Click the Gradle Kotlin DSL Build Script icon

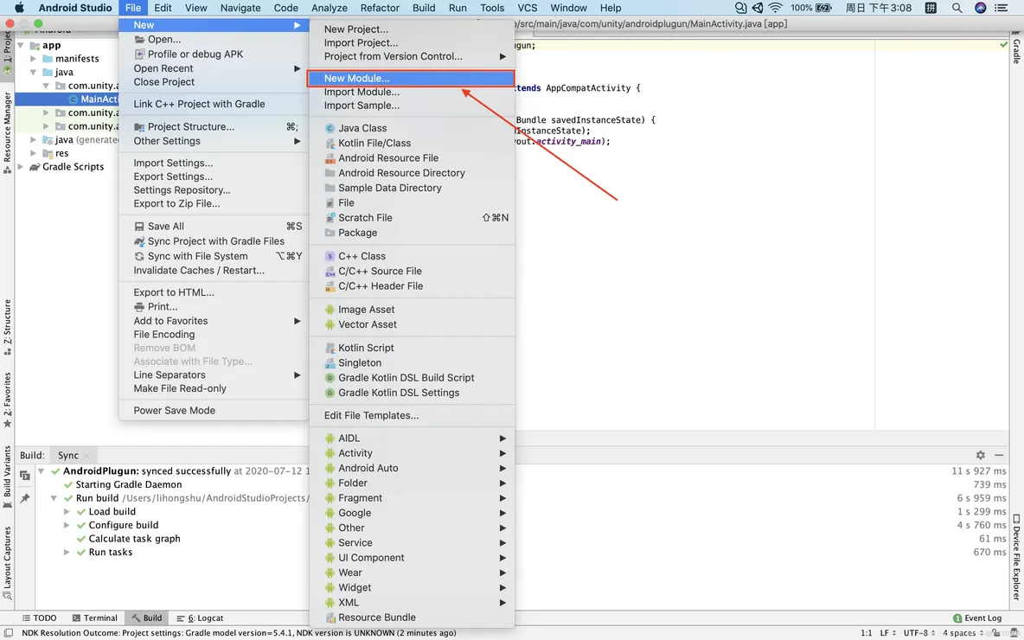[330, 378]
